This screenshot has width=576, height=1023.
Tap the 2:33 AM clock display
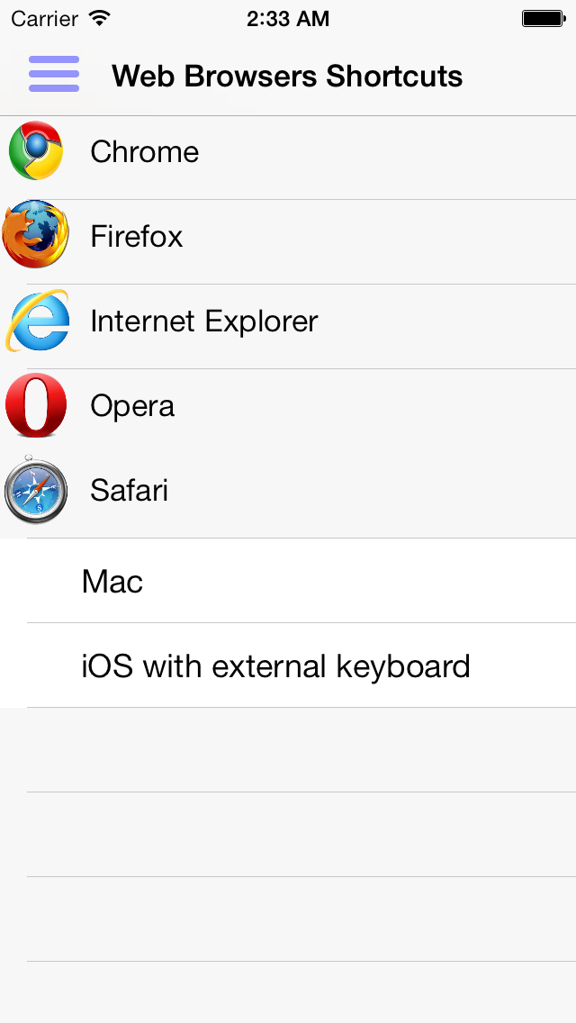(288, 16)
